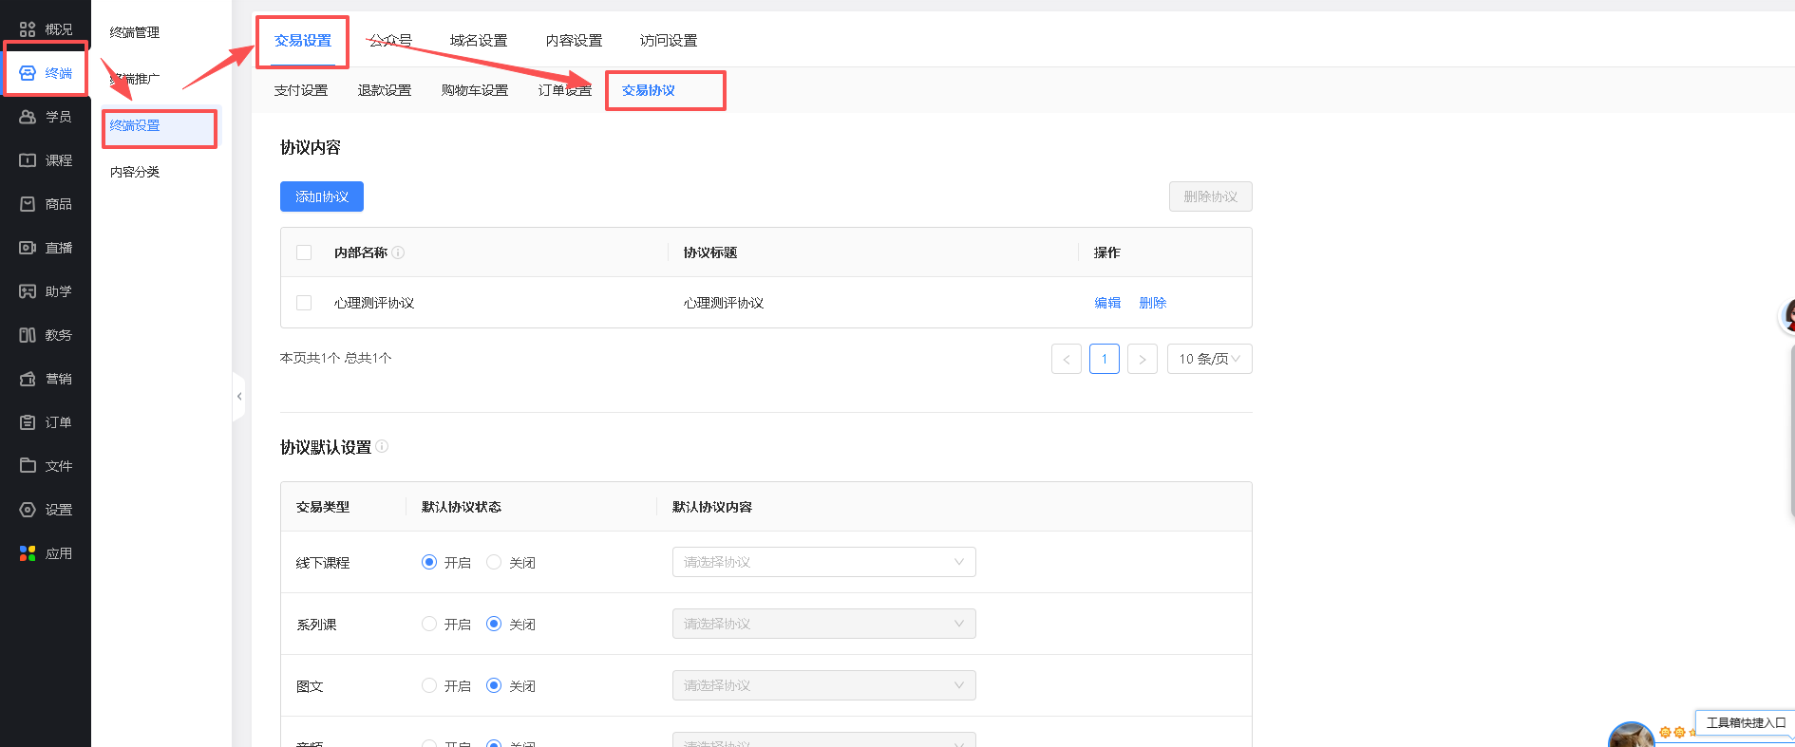1795x747 pixels.
Task: Open 内容分类 in the side menu
Action: tap(135, 172)
